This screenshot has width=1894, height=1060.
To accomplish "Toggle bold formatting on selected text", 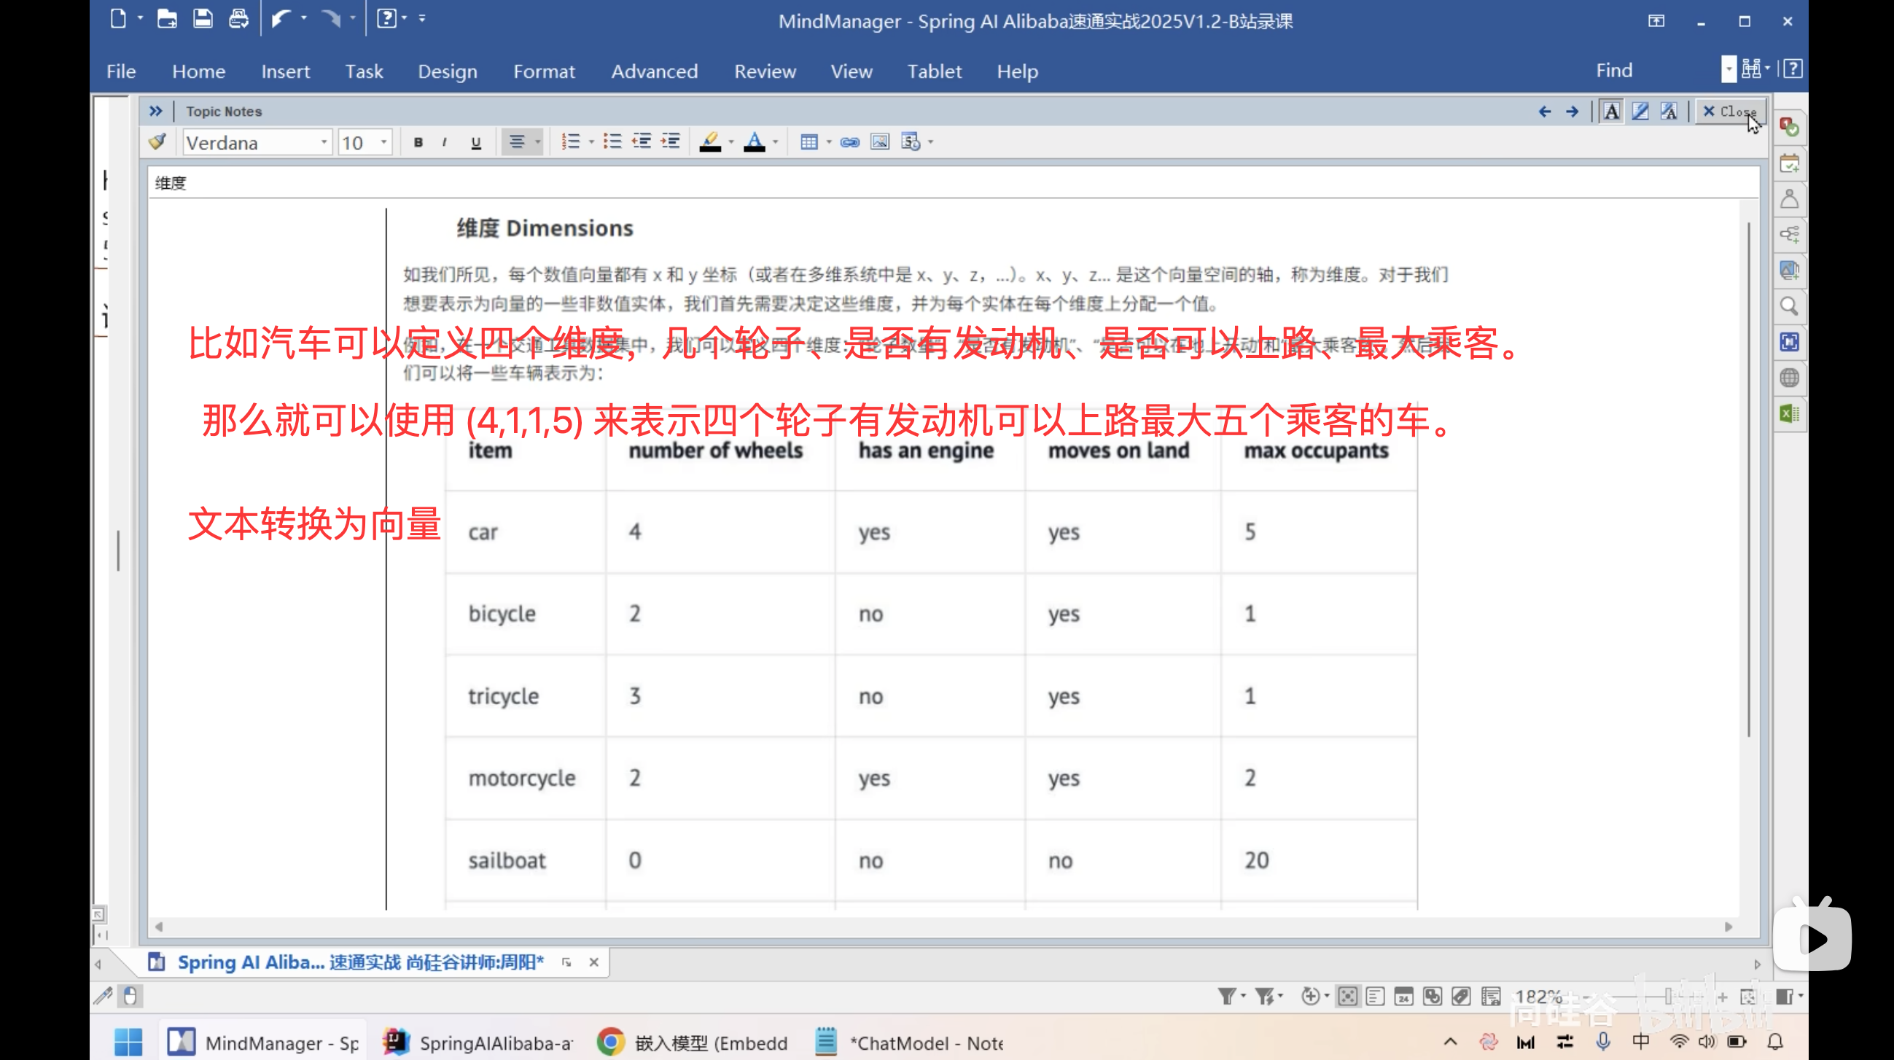I will [418, 142].
